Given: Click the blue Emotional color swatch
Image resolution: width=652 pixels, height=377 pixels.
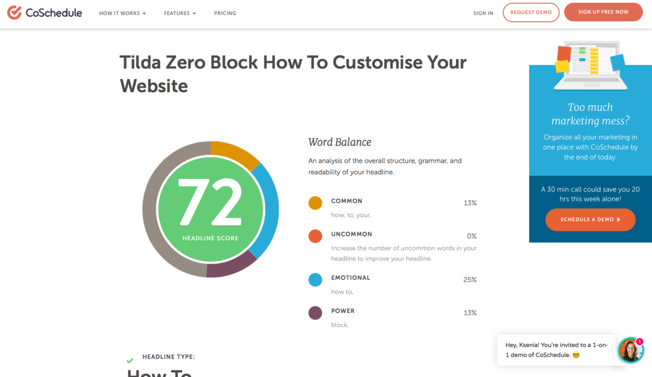Looking at the screenshot, I should pyautogui.click(x=315, y=280).
